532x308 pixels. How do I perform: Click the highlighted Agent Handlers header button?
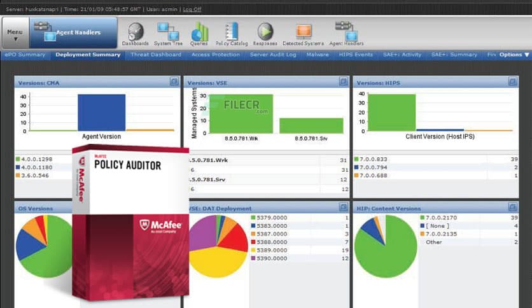pyautogui.click(x=73, y=32)
